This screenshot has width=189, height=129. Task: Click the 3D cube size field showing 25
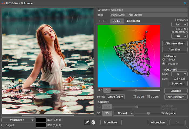coord(107,113)
